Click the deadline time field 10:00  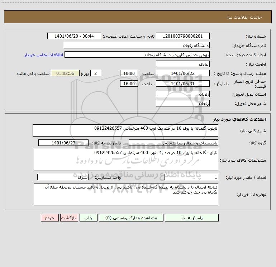click(129, 73)
